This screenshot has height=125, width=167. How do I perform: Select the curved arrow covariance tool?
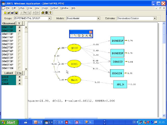[x=83, y=36]
